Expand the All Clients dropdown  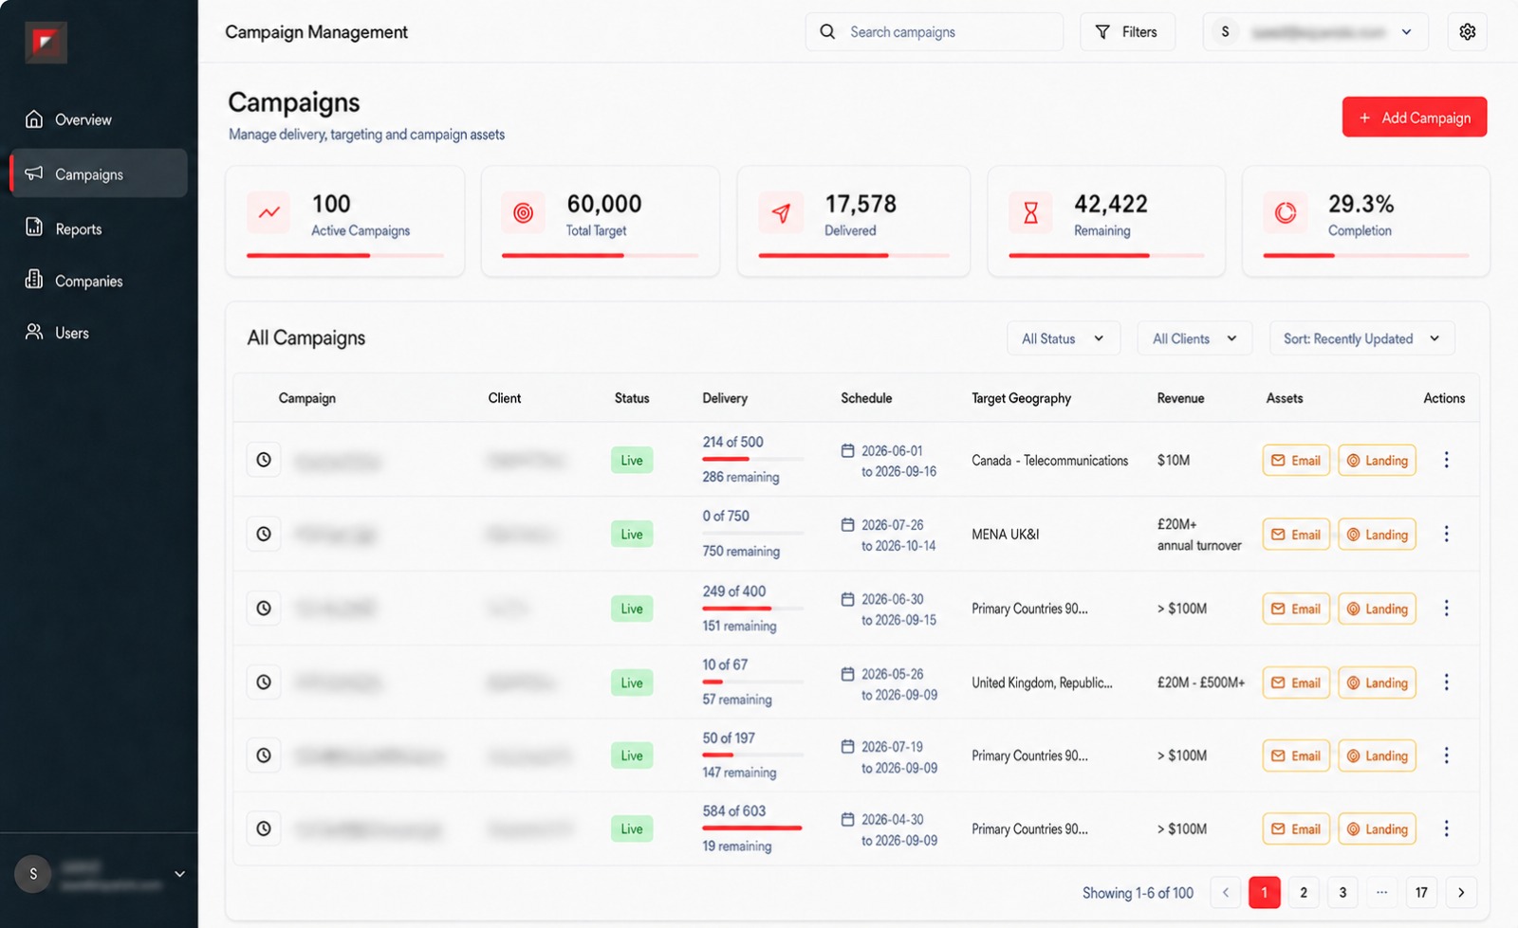pyautogui.click(x=1194, y=338)
